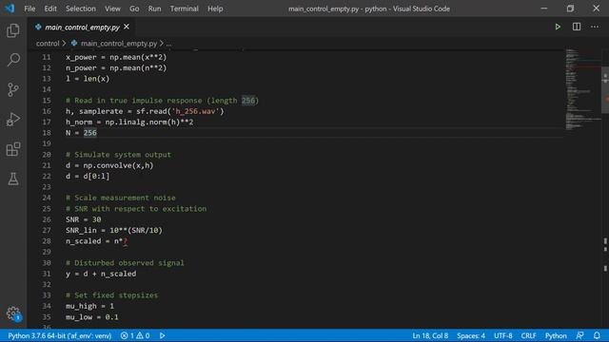Open More Actions ellipsis in editor toolbar
The image size is (609, 342).
(595, 27)
